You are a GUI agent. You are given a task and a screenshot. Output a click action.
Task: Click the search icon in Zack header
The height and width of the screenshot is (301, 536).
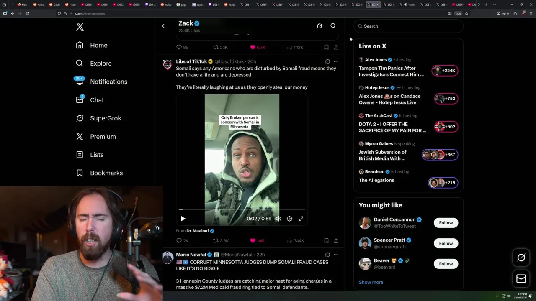pyautogui.click(x=333, y=26)
